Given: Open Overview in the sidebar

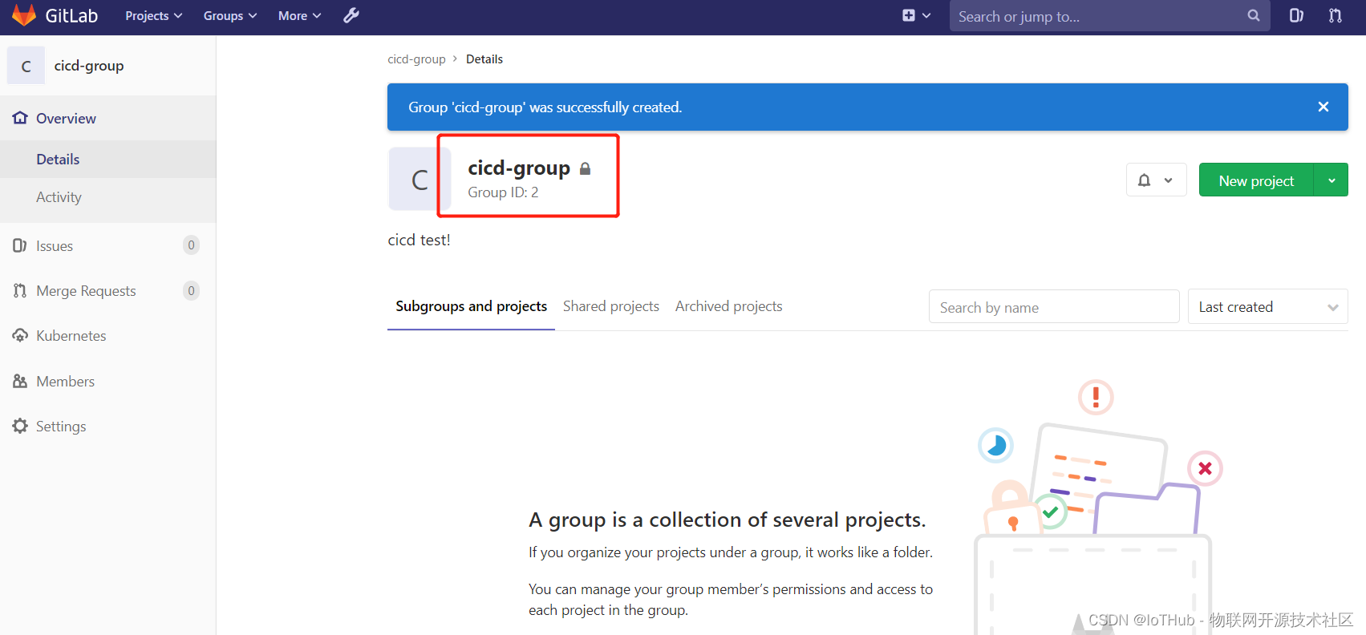Looking at the screenshot, I should [107, 118].
